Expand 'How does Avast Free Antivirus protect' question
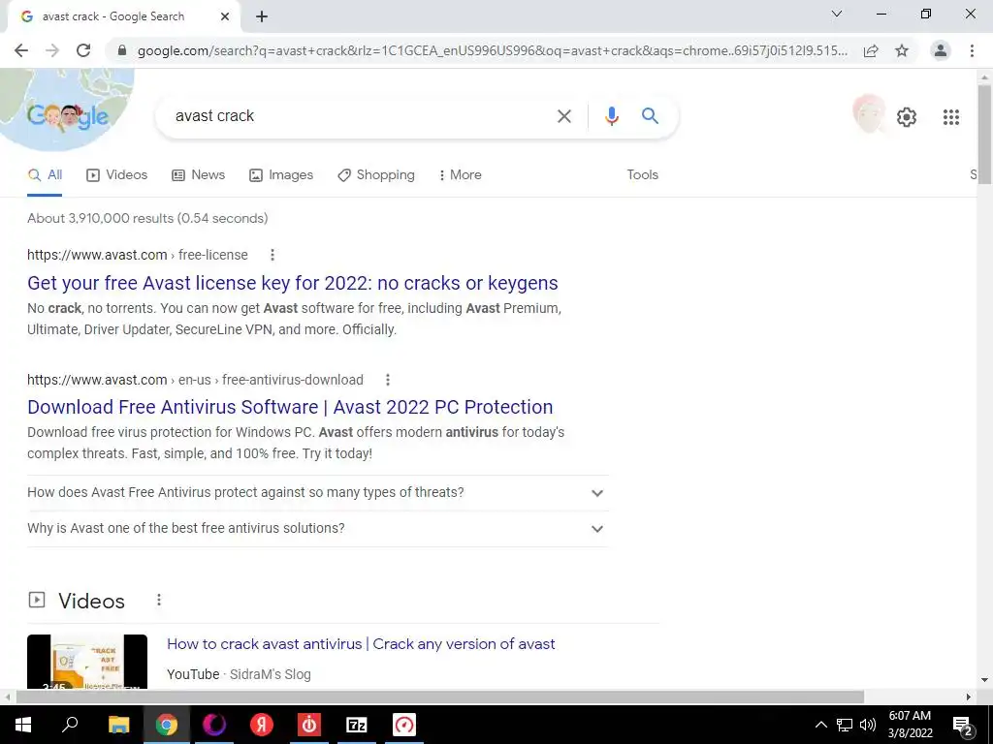 point(318,493)
